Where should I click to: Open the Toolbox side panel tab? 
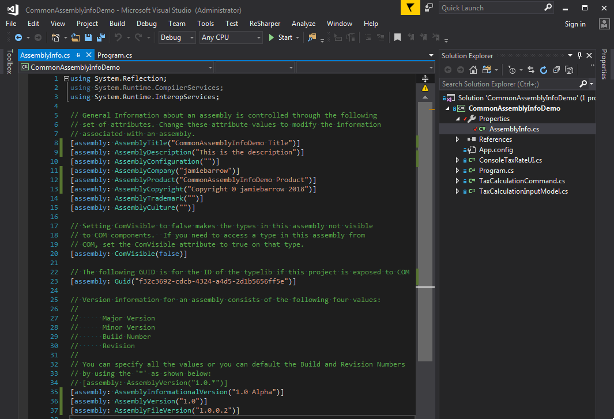click(9, 62)
